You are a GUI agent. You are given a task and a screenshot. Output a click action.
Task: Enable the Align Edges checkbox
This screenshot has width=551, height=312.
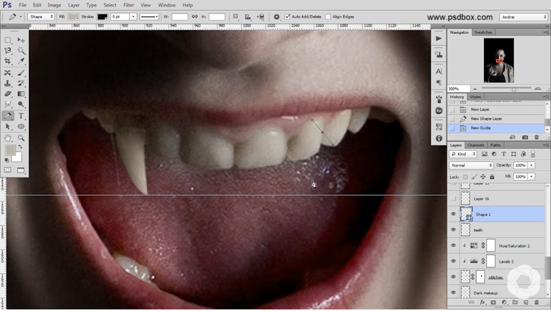click(x=329, y=17)
